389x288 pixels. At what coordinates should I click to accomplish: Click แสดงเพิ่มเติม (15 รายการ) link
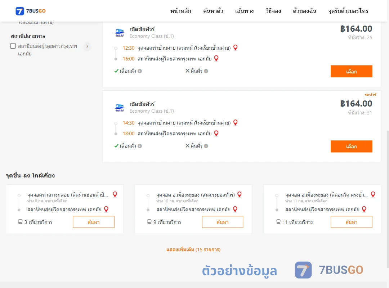coord(193,249)
